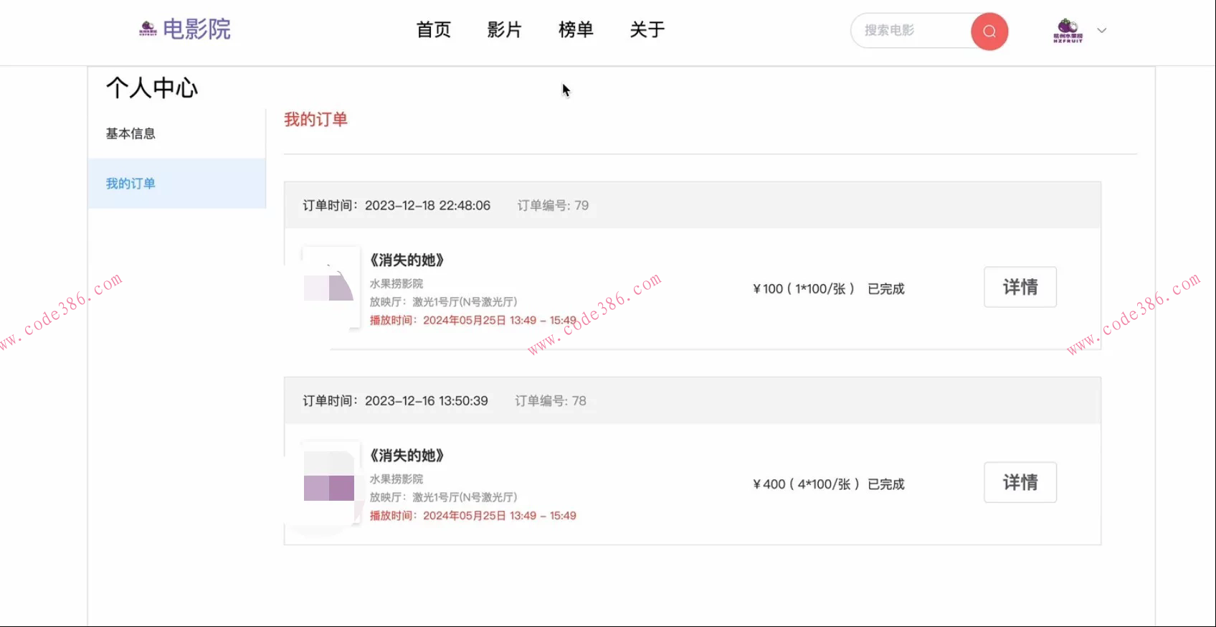
Task: Click the cinema logo icon in header
Action: click(148, 29)
